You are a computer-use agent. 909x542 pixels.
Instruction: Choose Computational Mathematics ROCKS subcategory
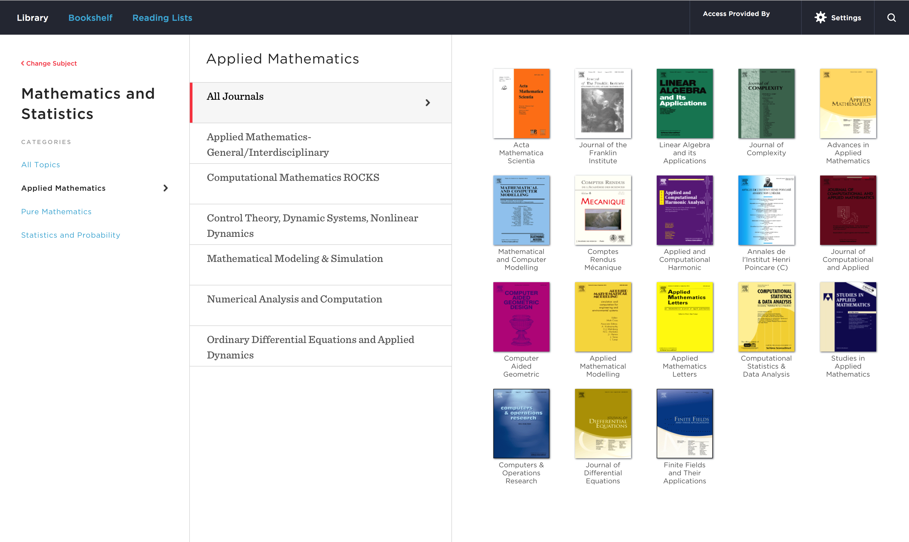[293, 177]
